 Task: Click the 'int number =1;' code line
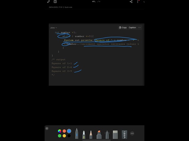pos(66,33)
